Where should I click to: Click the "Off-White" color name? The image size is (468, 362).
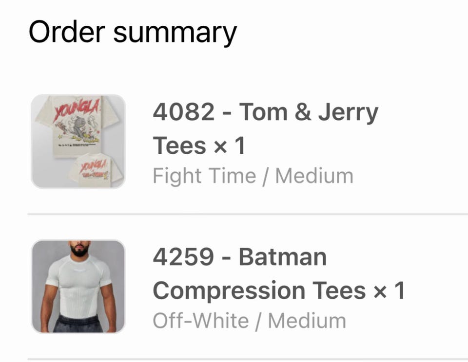(200, 321)
